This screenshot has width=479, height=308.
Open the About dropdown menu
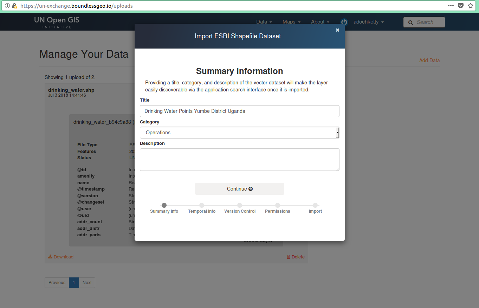pos(320,22)
